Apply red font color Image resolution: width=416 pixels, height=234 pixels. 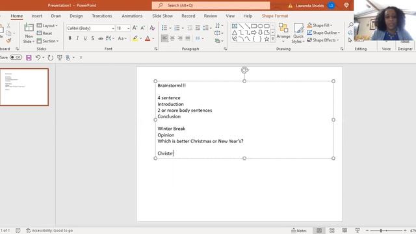tap(148, 38)
